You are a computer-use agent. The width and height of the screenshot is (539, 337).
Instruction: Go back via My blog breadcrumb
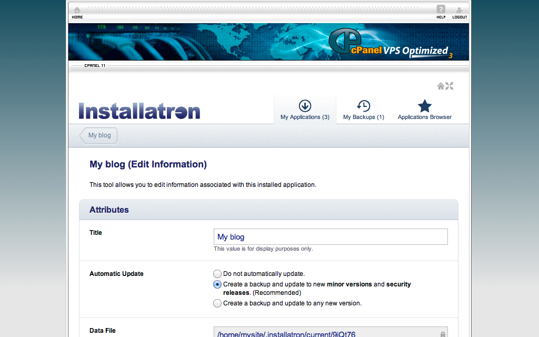click(x=98, y=135)
